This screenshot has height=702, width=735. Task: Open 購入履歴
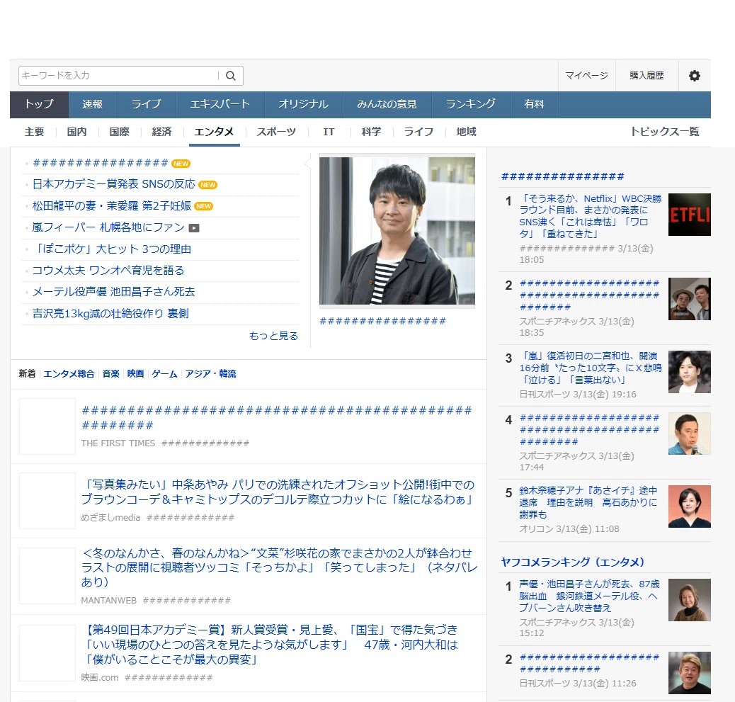tap(647, 76)
